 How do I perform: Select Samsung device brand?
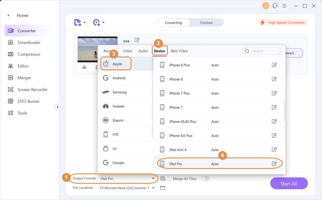[x=126, y=92]
